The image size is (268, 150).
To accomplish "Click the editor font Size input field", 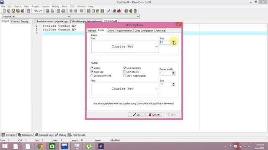I will (166, 42).
